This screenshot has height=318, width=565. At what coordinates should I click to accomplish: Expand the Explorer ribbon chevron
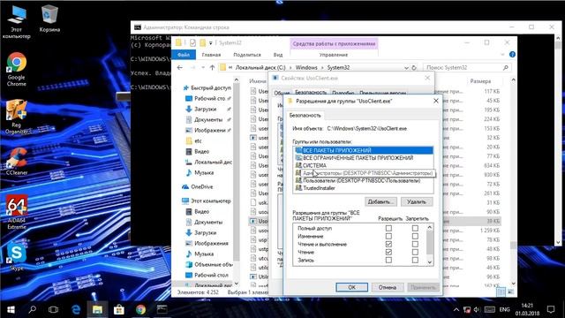coord(502,55)
